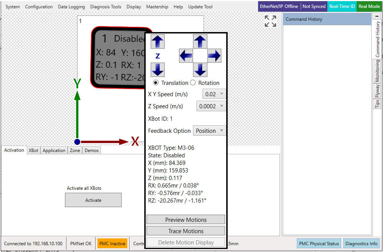Viewport: 383px width, 252px height.
Task: Click the fullscreen expand arrows icon
Action: click(x=270, y=22)
